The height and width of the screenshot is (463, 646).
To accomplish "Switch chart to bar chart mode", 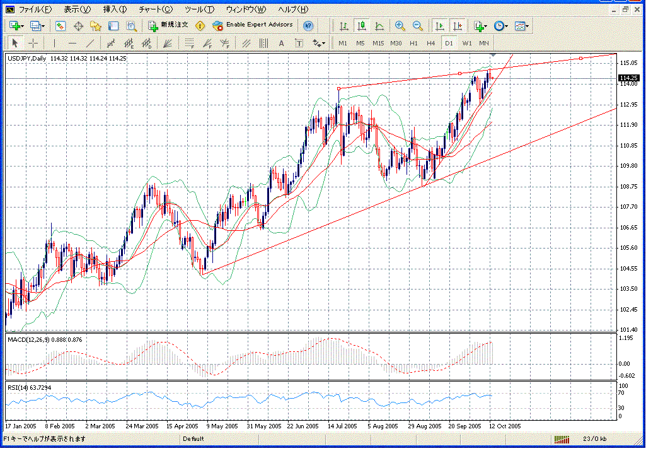I will pos(343,26).
